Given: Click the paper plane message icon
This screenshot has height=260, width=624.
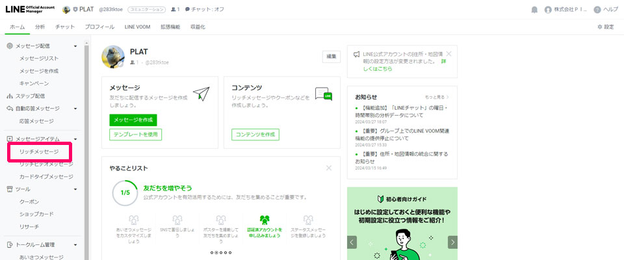Looking at the screenshot, I should click(x=201, y=93).
